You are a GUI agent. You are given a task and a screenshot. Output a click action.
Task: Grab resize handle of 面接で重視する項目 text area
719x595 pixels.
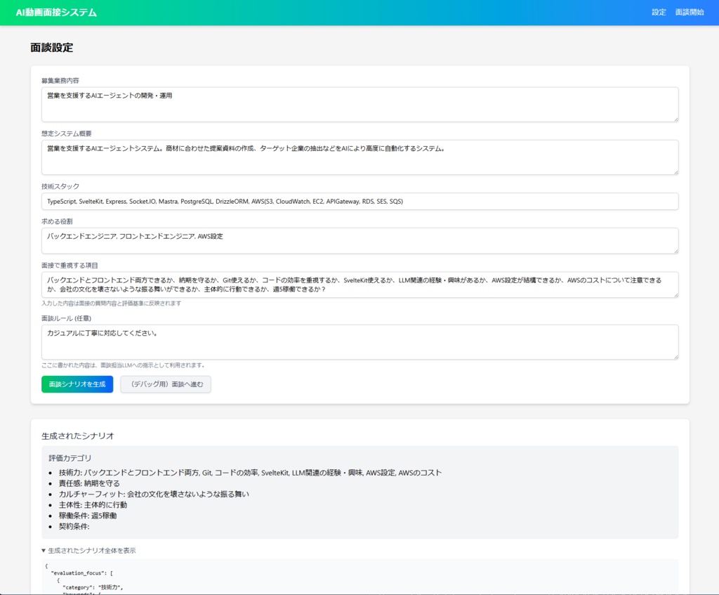tap(675, 295)
